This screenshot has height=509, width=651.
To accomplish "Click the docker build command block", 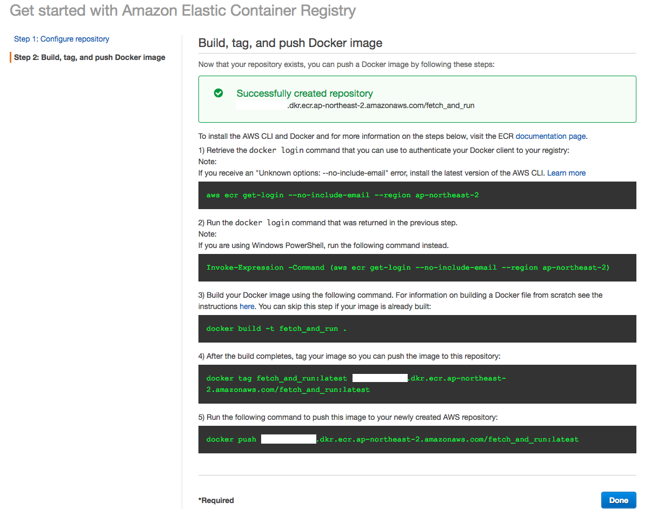I will pyautogui.click(x=276, y=329).
